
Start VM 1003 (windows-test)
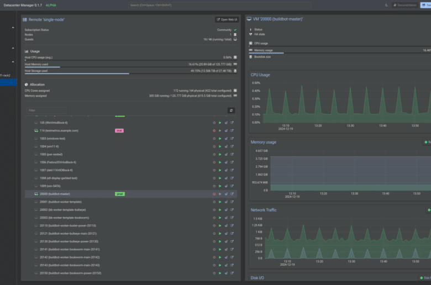220,139
